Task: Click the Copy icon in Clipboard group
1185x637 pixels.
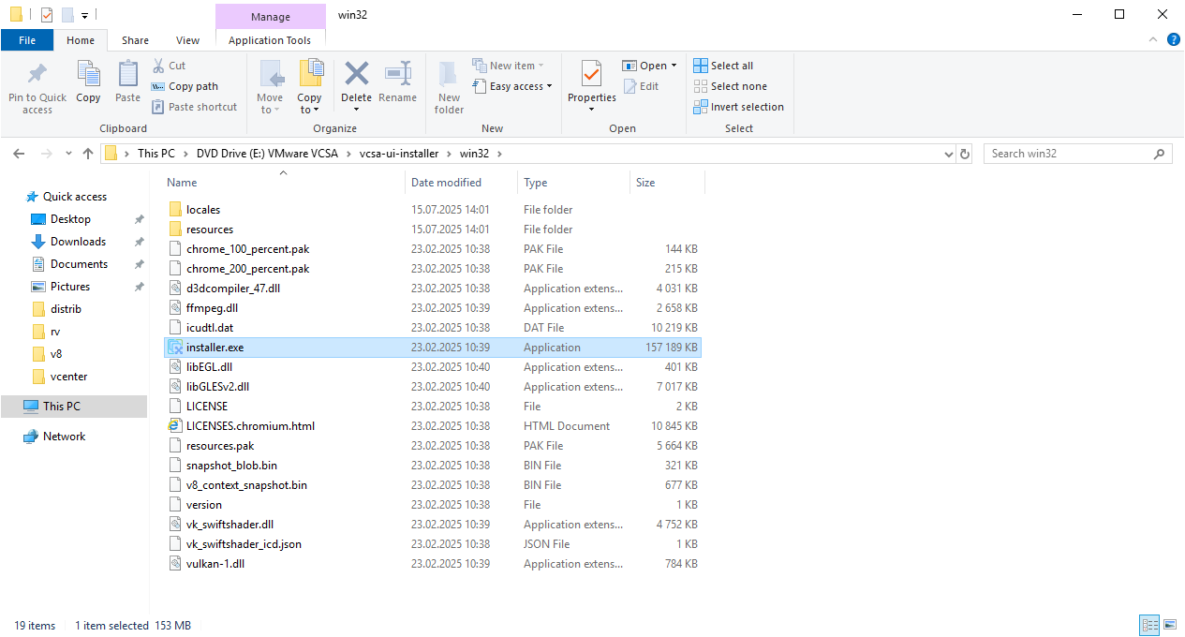Action: pyautogui.click(x=88, y=75)
